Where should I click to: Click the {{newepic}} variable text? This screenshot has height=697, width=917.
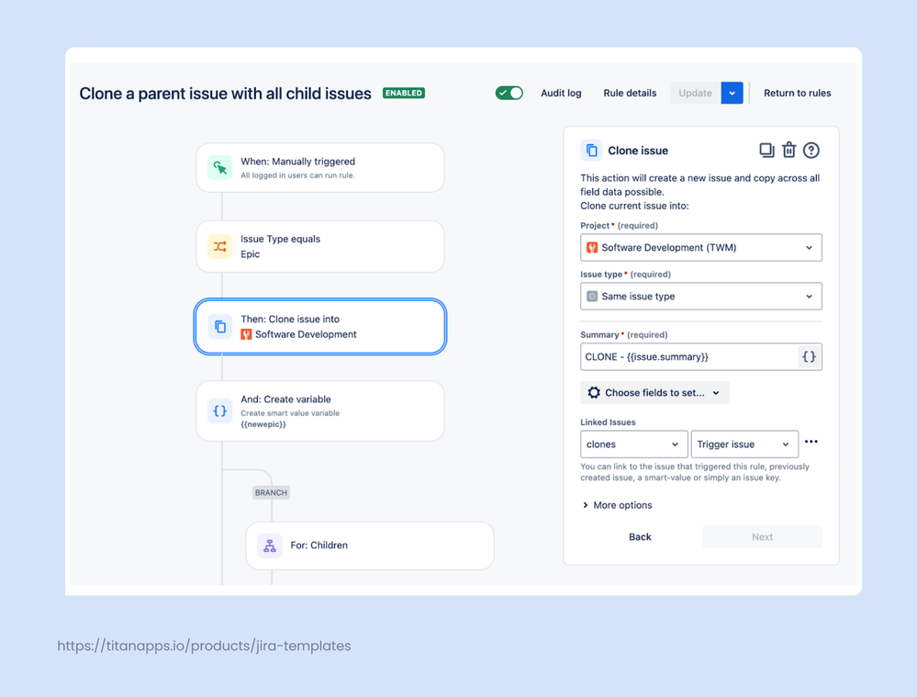(x=263, y=424)
